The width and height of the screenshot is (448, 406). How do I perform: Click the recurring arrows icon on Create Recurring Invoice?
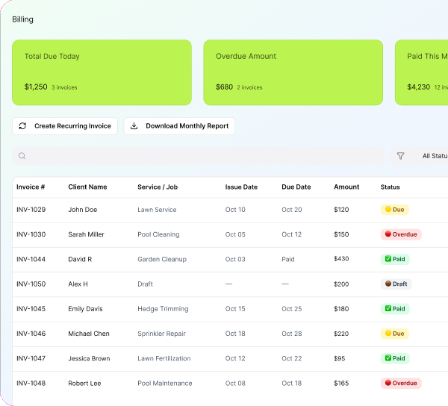coord(22,126)
